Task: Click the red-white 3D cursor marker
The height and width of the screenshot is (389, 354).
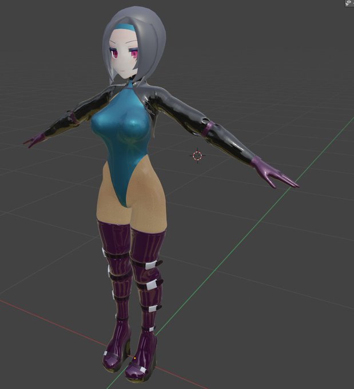Action: click(197, 156)
